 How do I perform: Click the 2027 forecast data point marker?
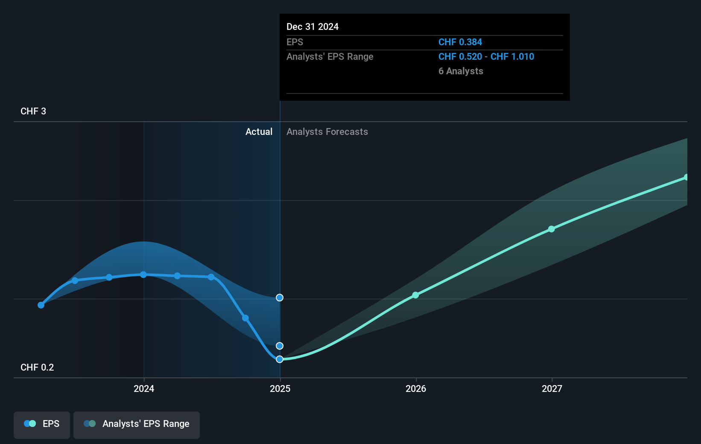tap(552, 229)
